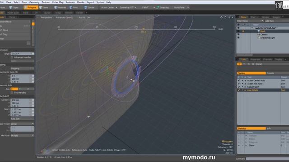
Task: Toggle visibility eye for DeformMesh scene
Action: 238,28
